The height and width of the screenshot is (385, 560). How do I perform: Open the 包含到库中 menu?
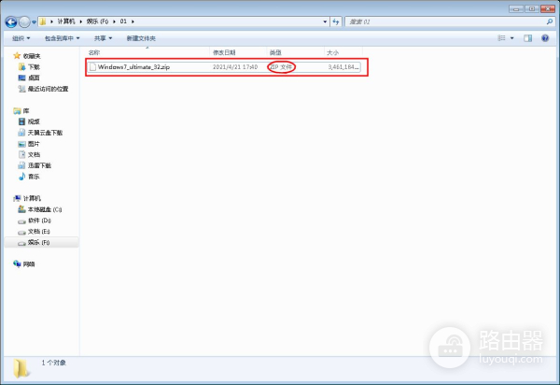point(63,38)
